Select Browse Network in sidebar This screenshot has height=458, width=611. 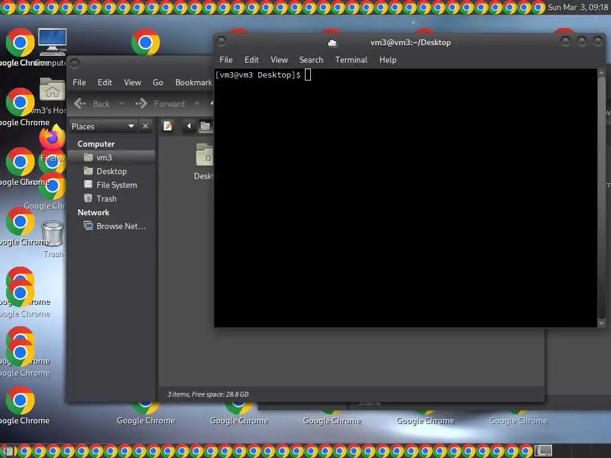point(112,226)
